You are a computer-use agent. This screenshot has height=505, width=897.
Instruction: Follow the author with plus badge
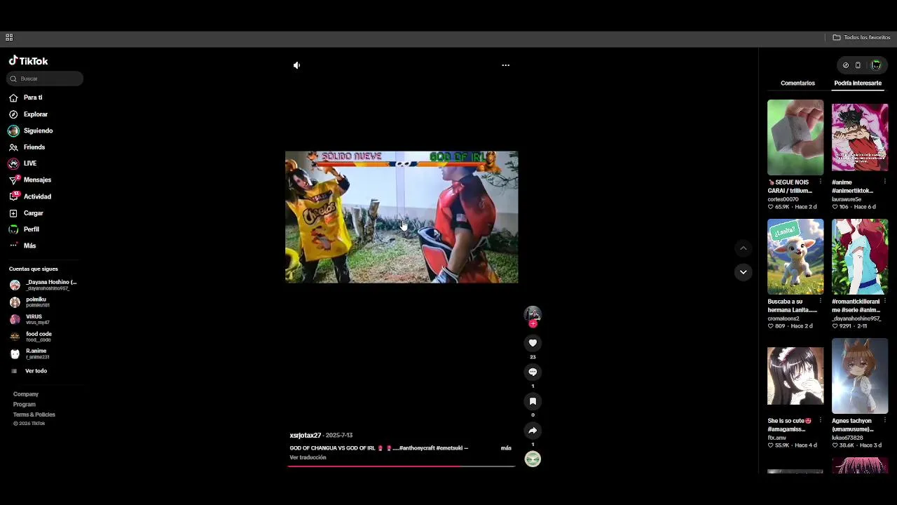(x=533, y=324)
